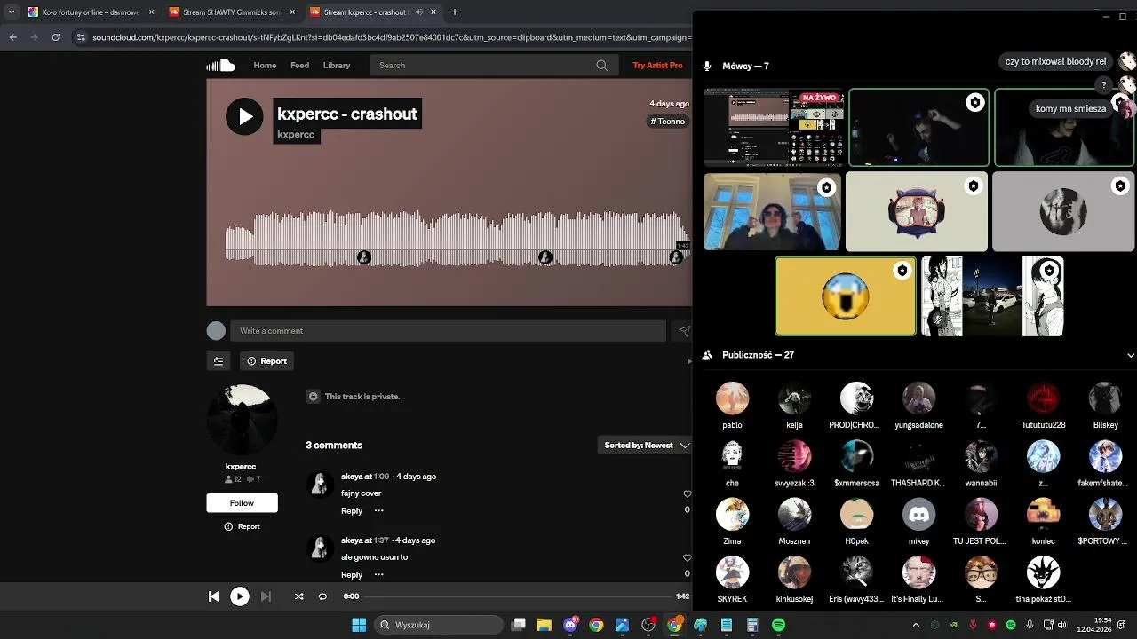Go back in the browser
The width and height of the screenshot is (1137, 639).
(12, 37)
